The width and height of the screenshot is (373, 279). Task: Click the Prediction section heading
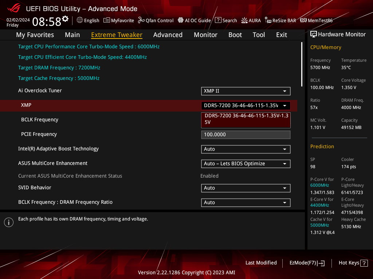pos(322,147)
